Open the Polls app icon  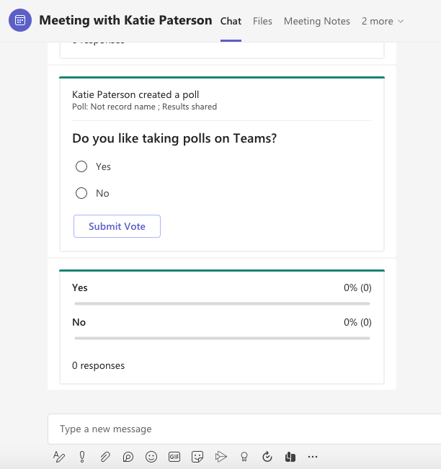click(x=290, y=456)
